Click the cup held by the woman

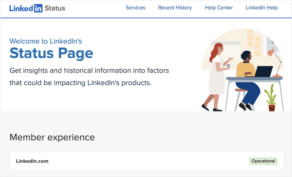click(229, 66)
